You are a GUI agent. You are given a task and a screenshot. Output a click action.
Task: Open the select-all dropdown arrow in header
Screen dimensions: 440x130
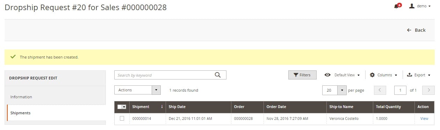tap(124, 107)
